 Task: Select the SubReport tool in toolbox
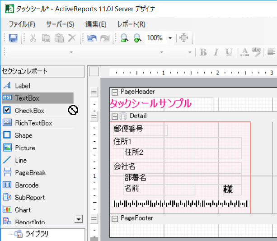(29, 197)
